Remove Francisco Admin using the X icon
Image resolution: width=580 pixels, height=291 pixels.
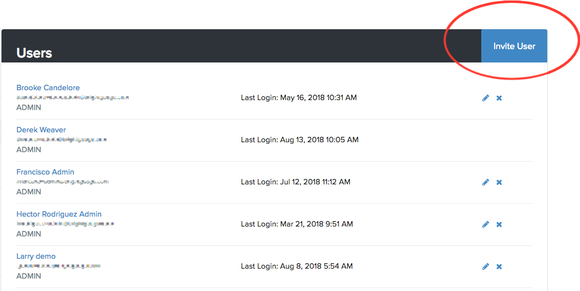click(x=499, y=182)
